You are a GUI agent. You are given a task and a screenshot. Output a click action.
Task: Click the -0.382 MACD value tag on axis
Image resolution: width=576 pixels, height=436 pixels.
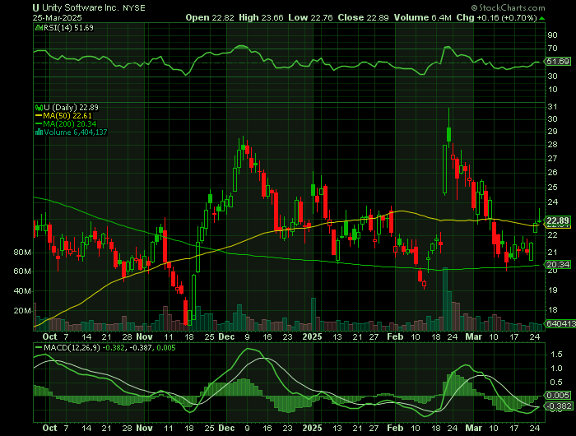[558, 406]
